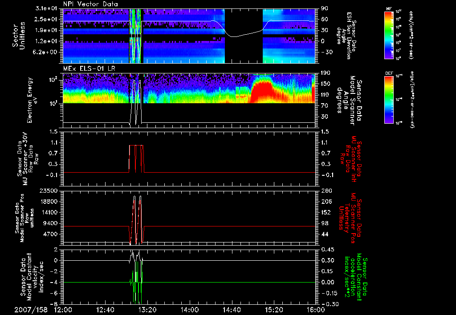The height and width of the screenshot is (315, 456).
Task: Click the 0.45 acceleration tick value
Action: (327, 250)
